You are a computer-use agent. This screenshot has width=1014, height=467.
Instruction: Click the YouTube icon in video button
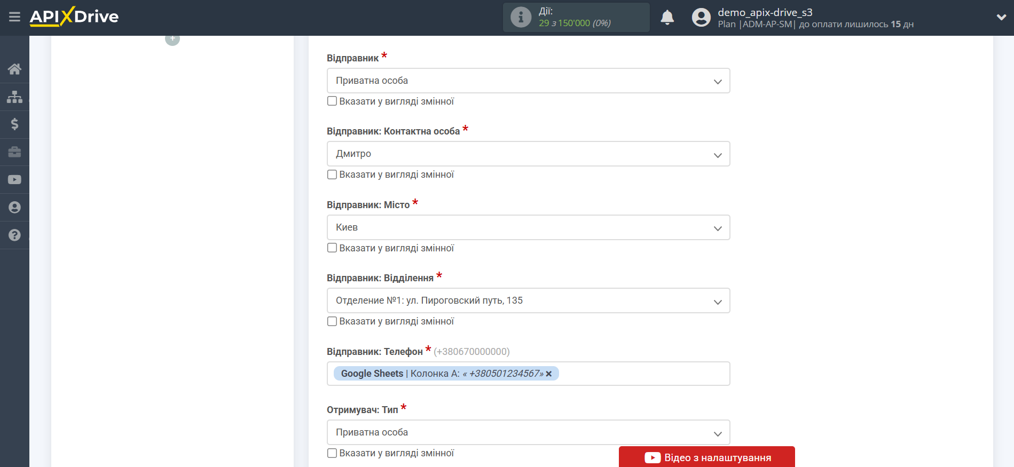point(653,458)
